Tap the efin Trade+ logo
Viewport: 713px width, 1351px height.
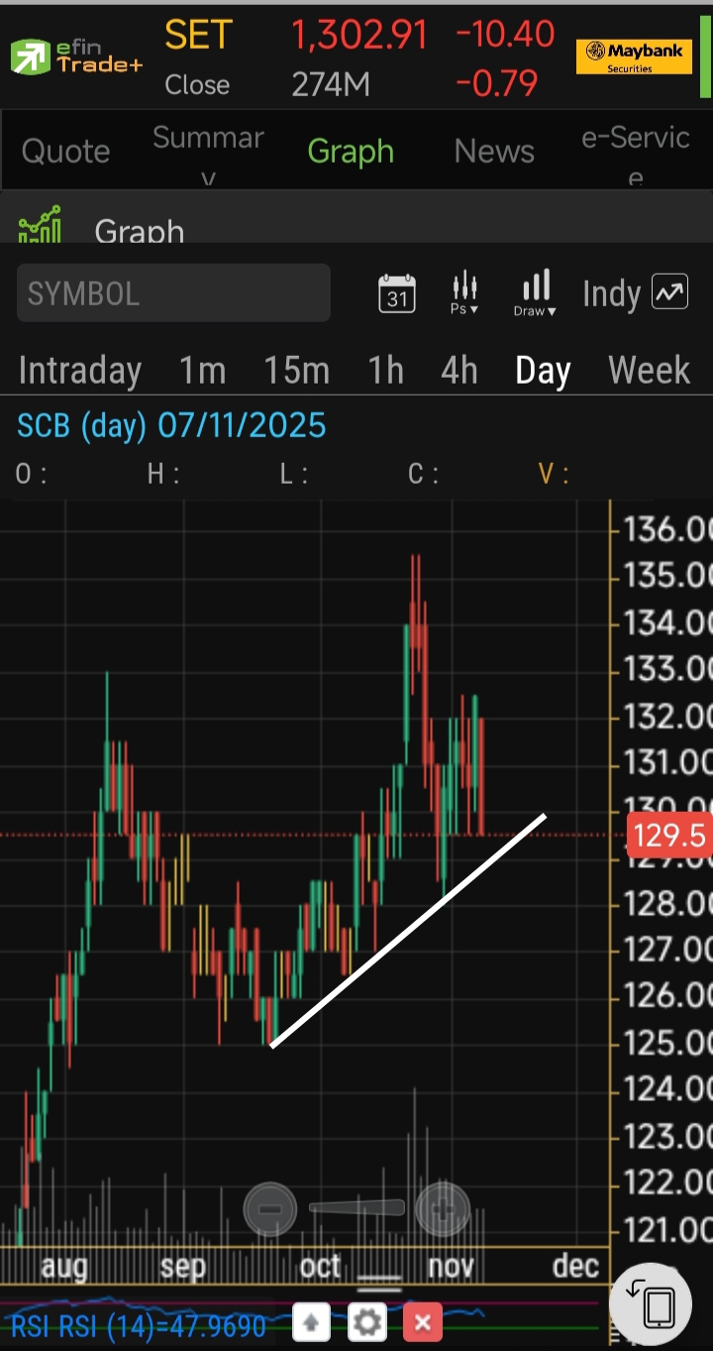(x=76, y=56)
